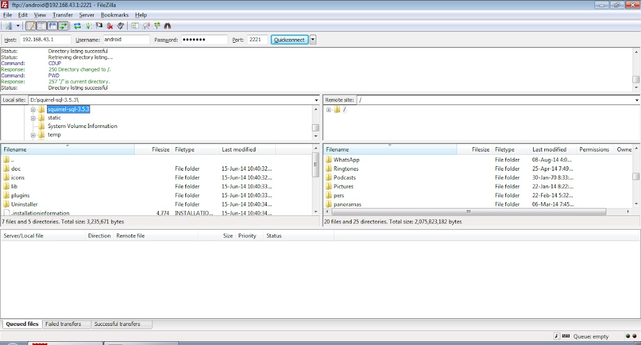The width and height of the screenshot is (641, 345).
Task: Click the Quickconnect button
Action: pos(290,39)
